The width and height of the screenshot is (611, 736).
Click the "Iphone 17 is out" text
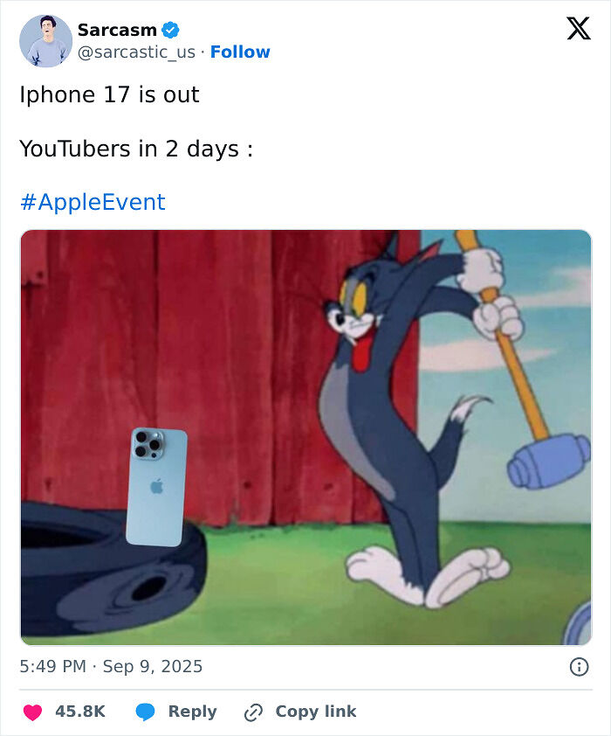109,94
